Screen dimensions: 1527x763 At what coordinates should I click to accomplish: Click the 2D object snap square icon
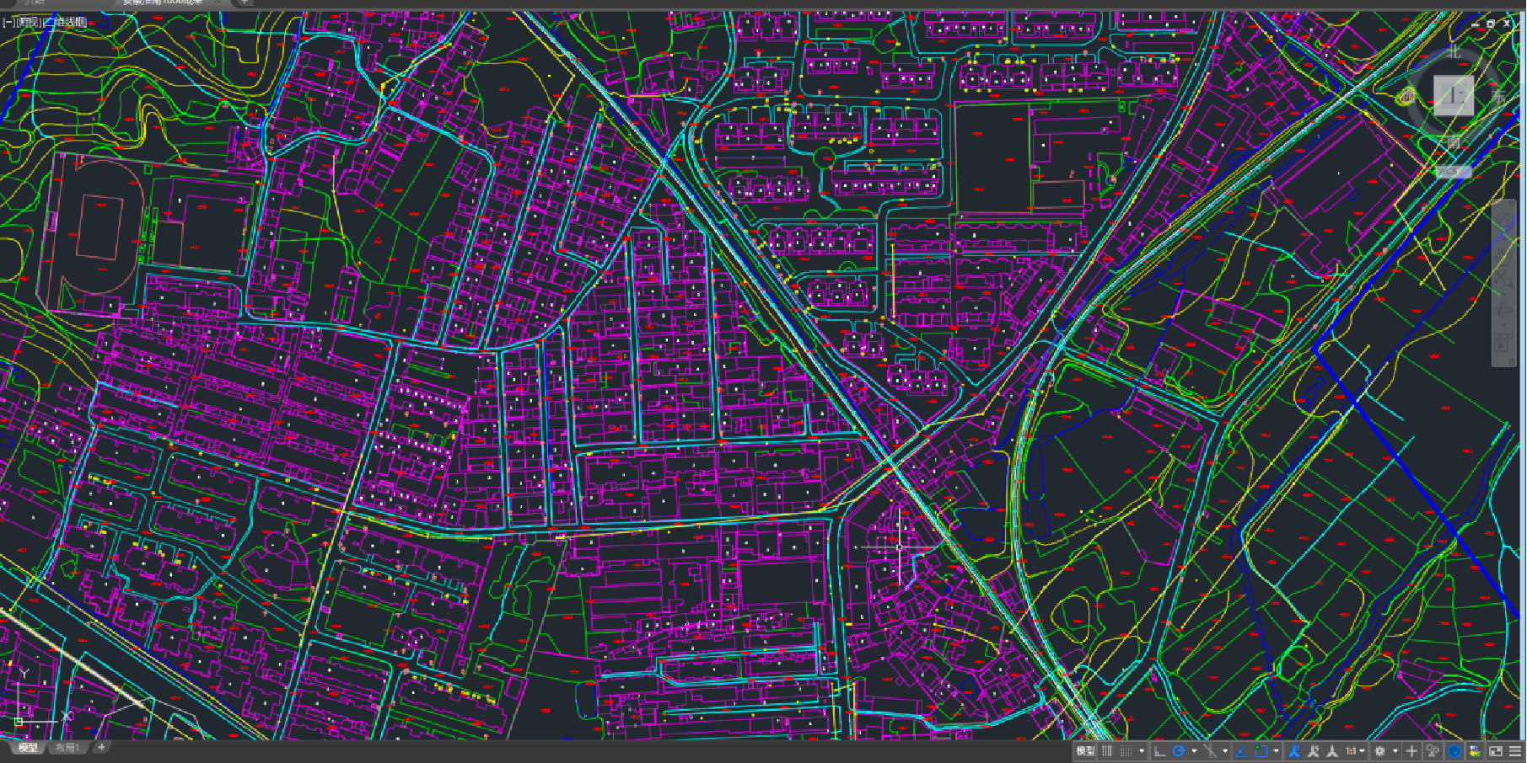coord(1261,750)
